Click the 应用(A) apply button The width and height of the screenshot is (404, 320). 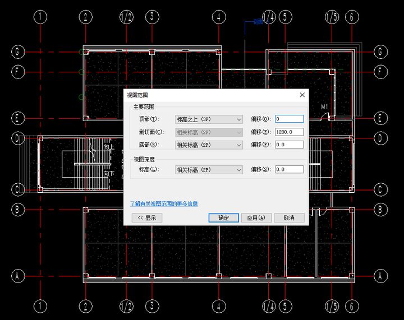coord(256,218)
